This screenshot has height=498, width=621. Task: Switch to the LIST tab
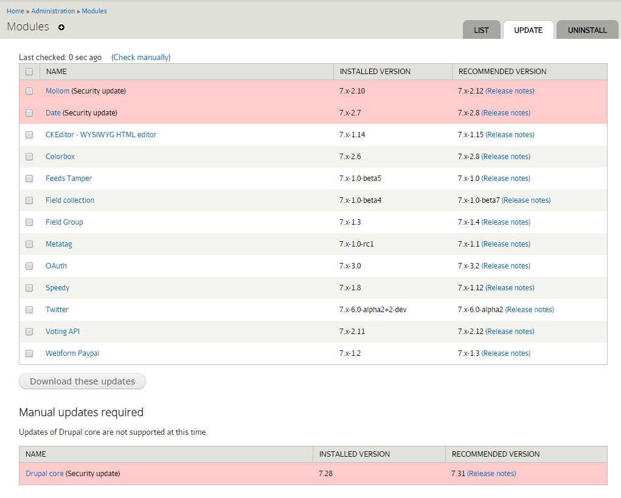tap(481, 30)
